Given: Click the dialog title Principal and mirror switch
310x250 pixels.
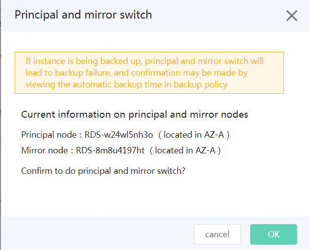Looking at the screenshot, I should pyautogui.click(x=83, y=15).
